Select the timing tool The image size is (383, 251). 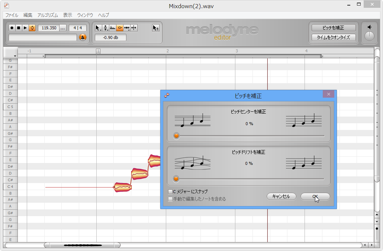pos(127,28)
